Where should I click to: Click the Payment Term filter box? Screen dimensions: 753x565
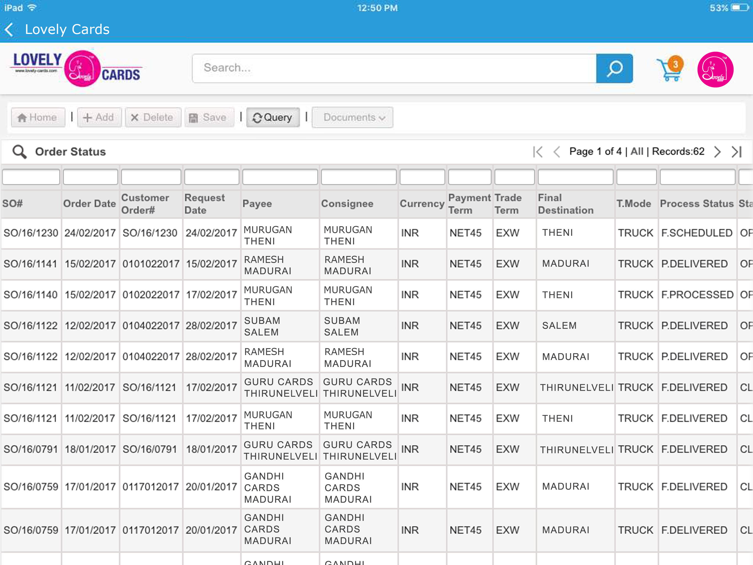pos(470,177)
